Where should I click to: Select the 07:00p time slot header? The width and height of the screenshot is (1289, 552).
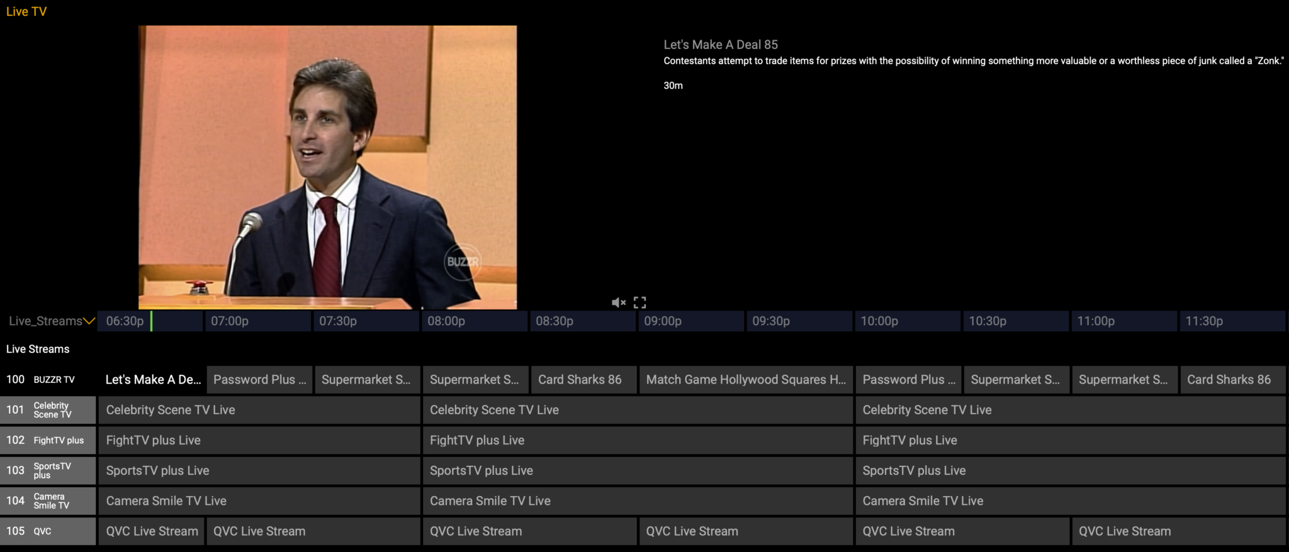(x=258, y=321)
